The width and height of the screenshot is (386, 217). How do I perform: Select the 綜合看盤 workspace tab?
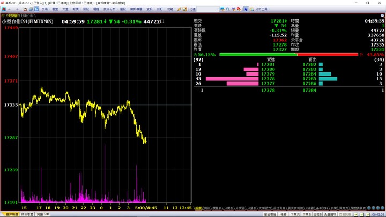pos(27,214)
